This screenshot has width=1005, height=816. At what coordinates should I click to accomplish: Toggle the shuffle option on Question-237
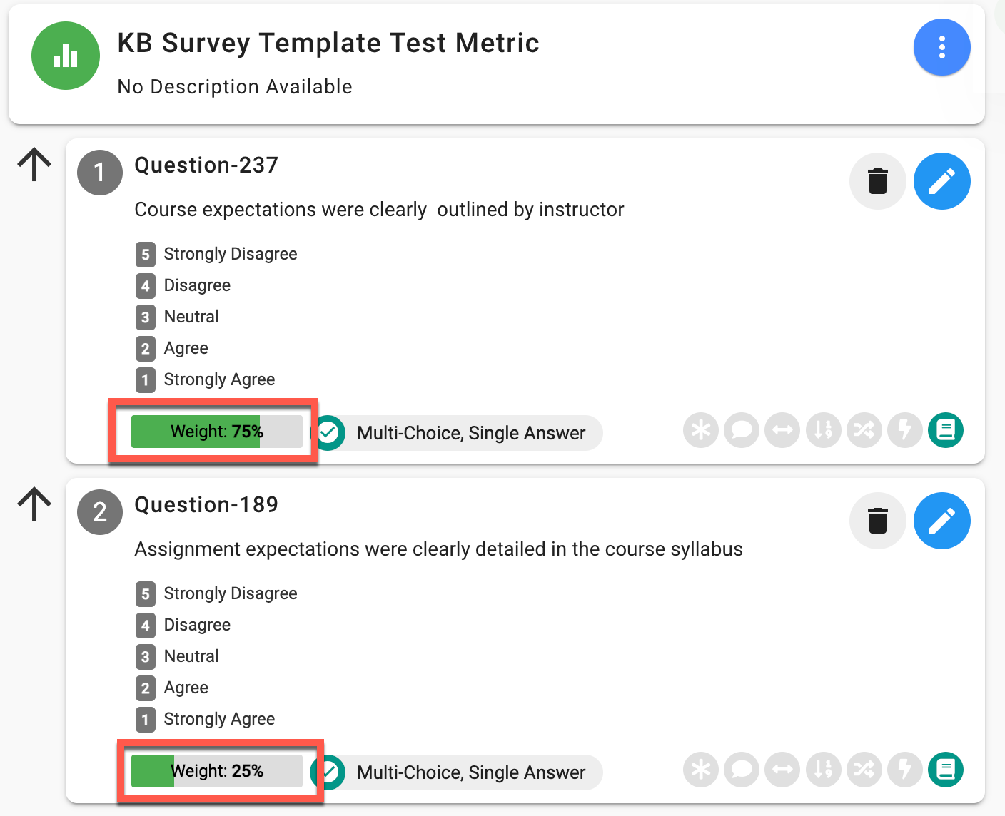[864, 430]
